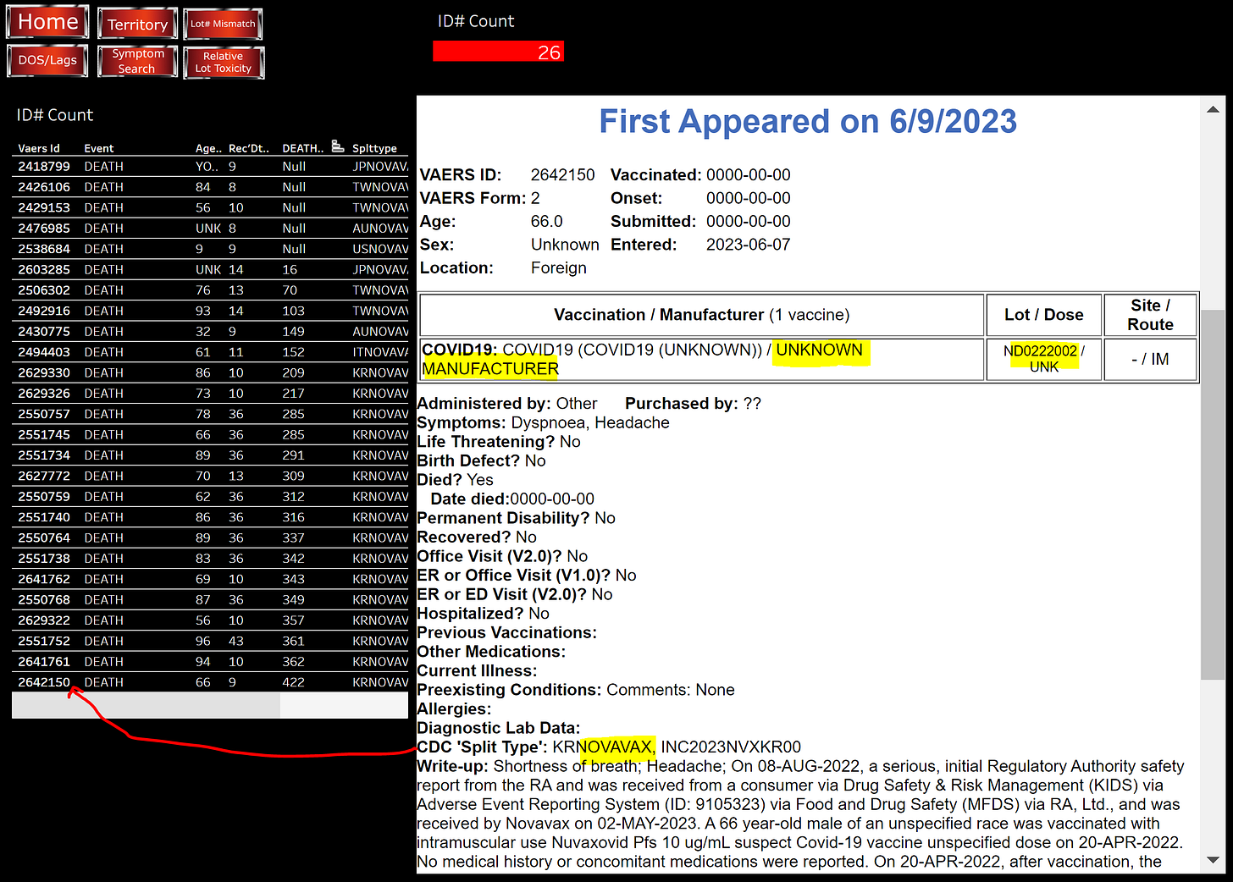Select row with Vaers Id 2551752
The image size is (1233, 882).
click(x=210, y=641)
